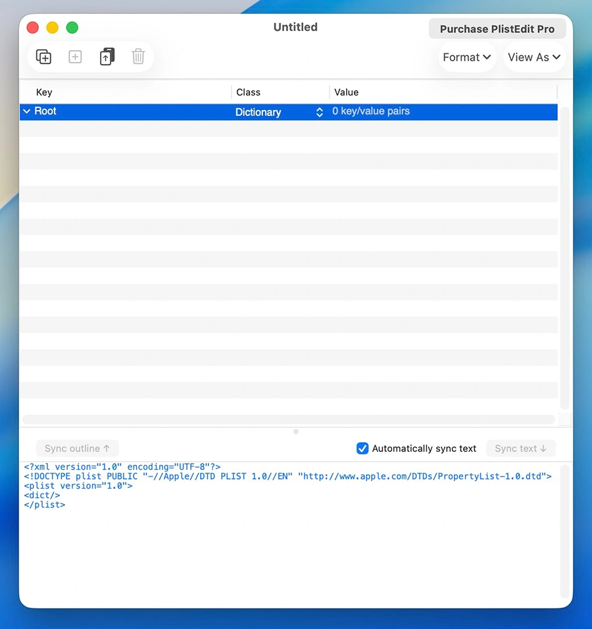Viewport: 592px width, 629px height.
Task: Open the View As dropdown
Action: pos(534,57)
